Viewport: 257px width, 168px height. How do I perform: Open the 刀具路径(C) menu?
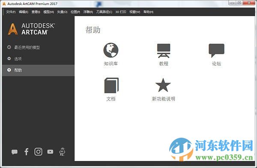(104, 12)
